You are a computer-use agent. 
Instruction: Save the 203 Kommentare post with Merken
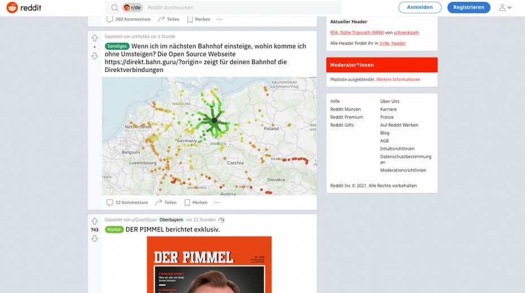[x=199, y=19]
